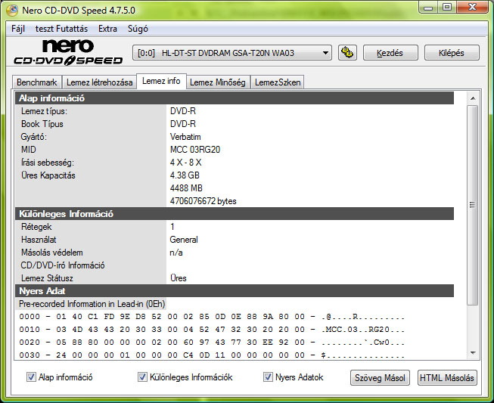Switch to the Lemez létrehozása tab
The height and width of the screenshot is (403, 494).
(x=99, y=82)
